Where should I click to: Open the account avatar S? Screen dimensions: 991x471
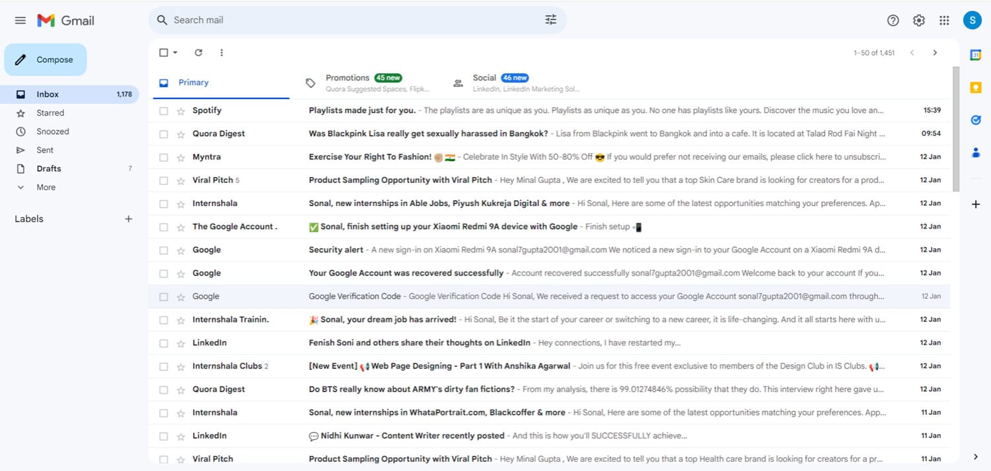click(x=973, y=20)
